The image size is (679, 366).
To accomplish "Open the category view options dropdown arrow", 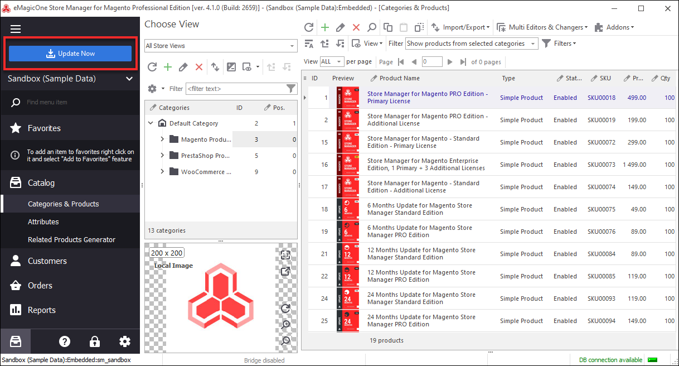I will (258, 67).
